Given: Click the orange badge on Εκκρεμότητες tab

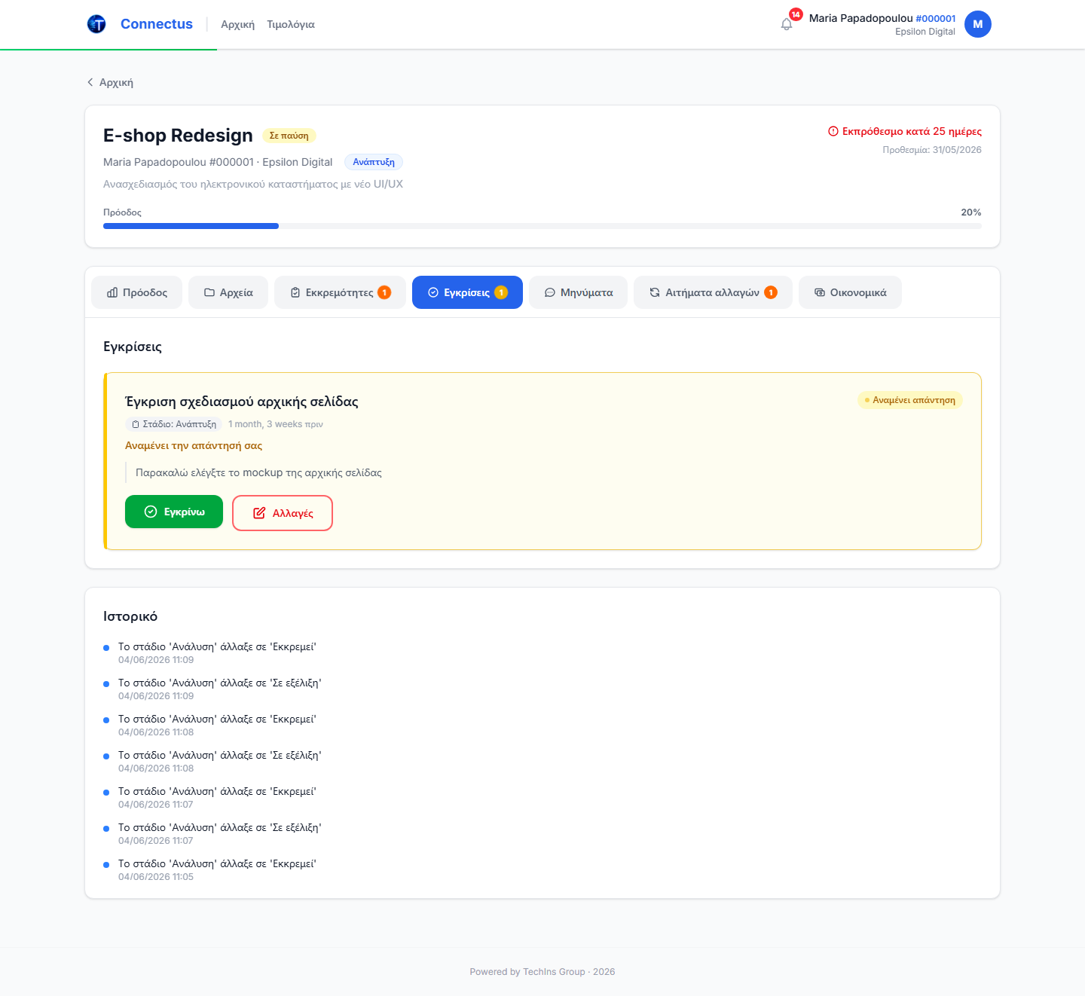Looking at the screenshot, I should tap(384, 292).
